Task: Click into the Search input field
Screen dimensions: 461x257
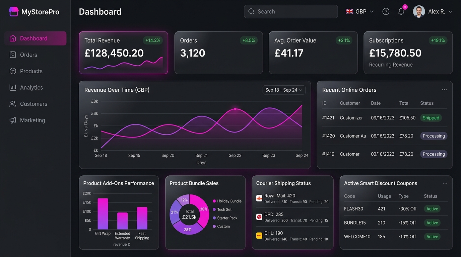Action: click(291, 11)
